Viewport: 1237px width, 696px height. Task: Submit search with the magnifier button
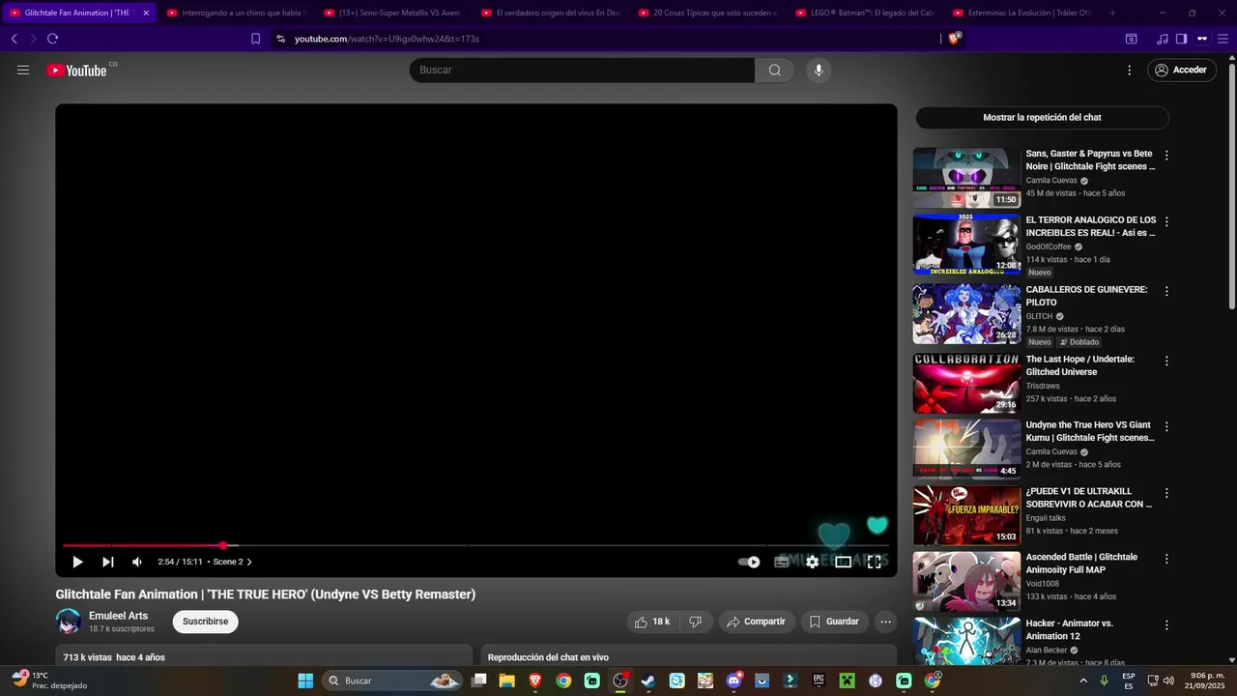coord(775,70)
